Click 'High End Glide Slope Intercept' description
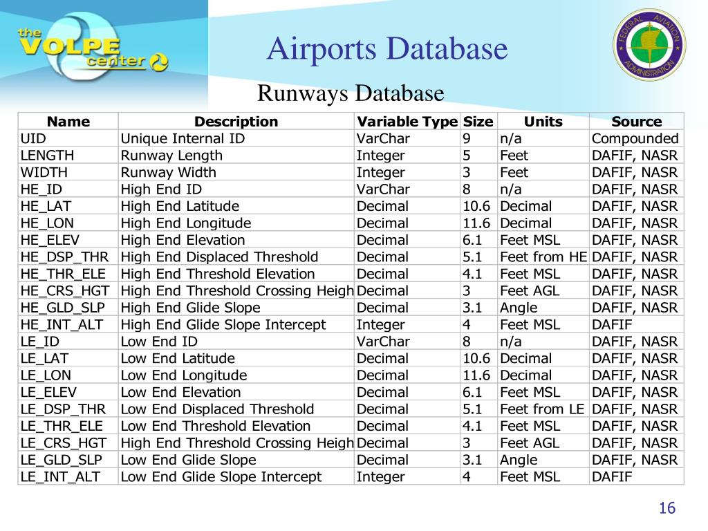This screenshot has height=531, width=708. coord(236,325)
